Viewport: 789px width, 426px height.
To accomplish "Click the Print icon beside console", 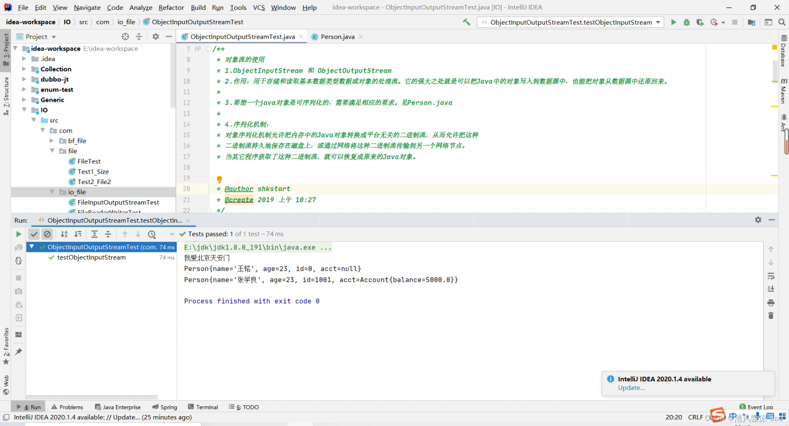I will pos(771,303).
